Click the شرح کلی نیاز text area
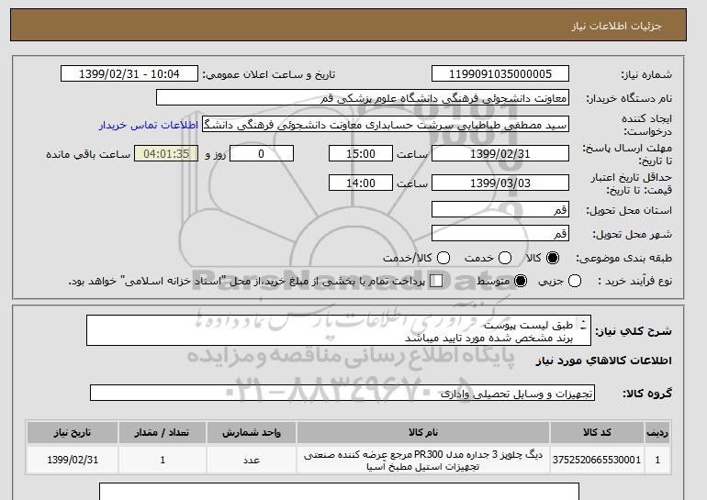 coord(339,330)
